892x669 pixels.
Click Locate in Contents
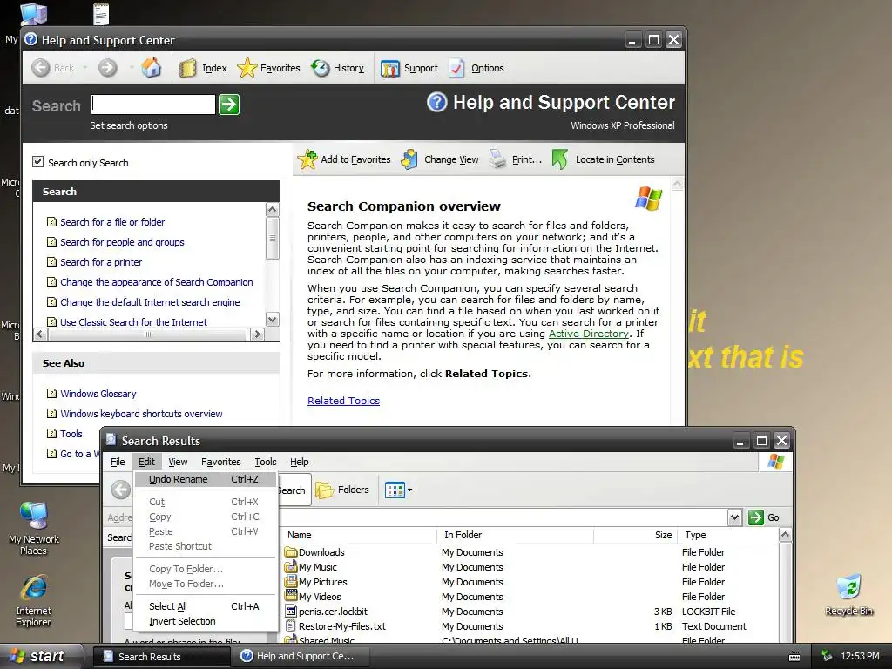tap(604, 160)
